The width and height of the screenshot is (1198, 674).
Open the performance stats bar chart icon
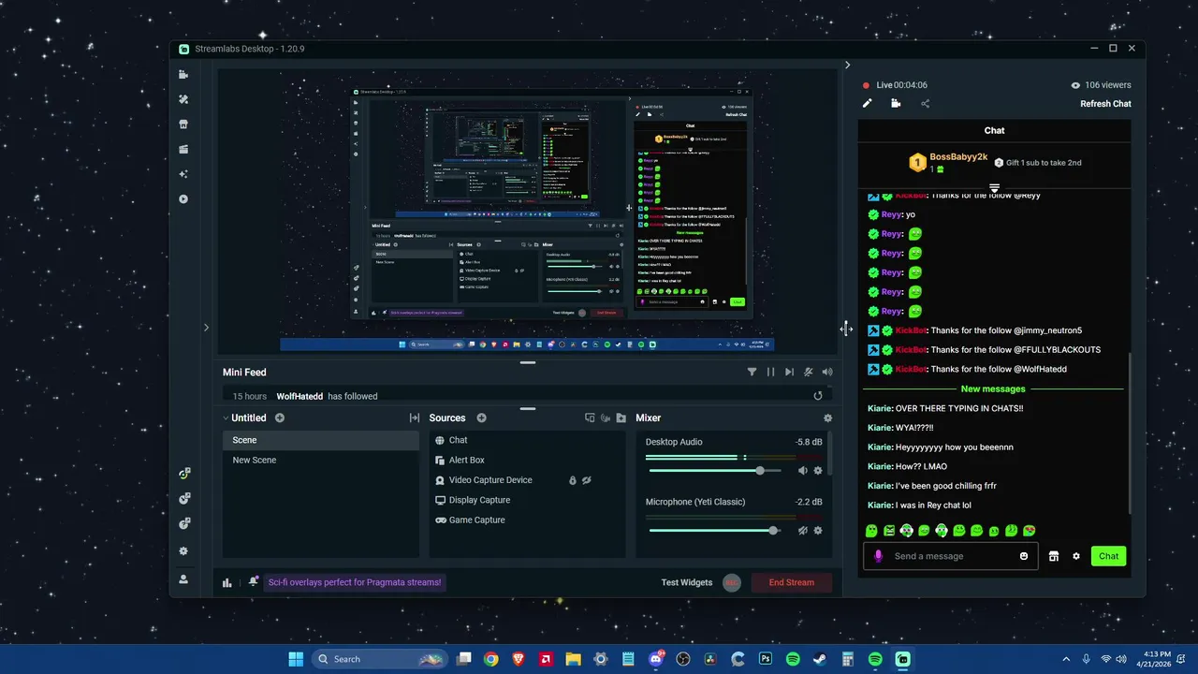[227, 582]
